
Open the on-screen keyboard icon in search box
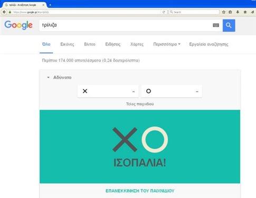216,25
